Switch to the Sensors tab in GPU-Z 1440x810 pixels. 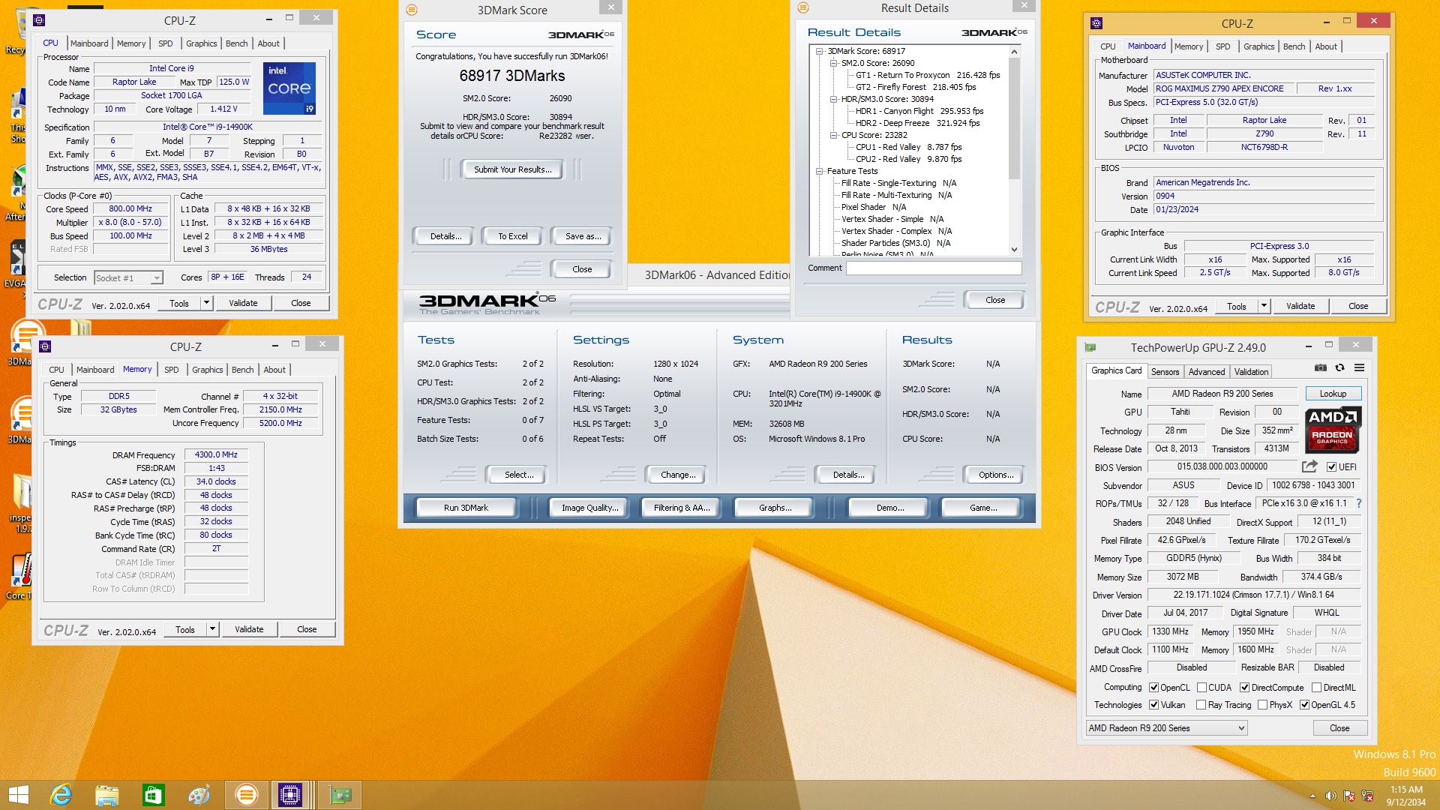point(1165,371)
